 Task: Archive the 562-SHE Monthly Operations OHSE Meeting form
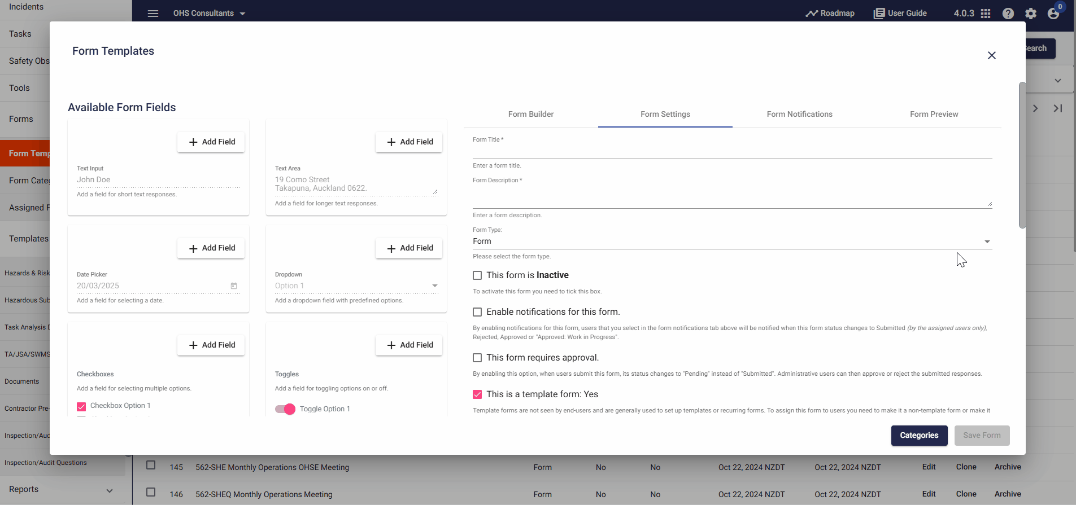click(1008, 467)
